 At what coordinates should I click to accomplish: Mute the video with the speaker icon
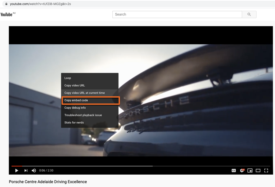(x=34, y=170)
